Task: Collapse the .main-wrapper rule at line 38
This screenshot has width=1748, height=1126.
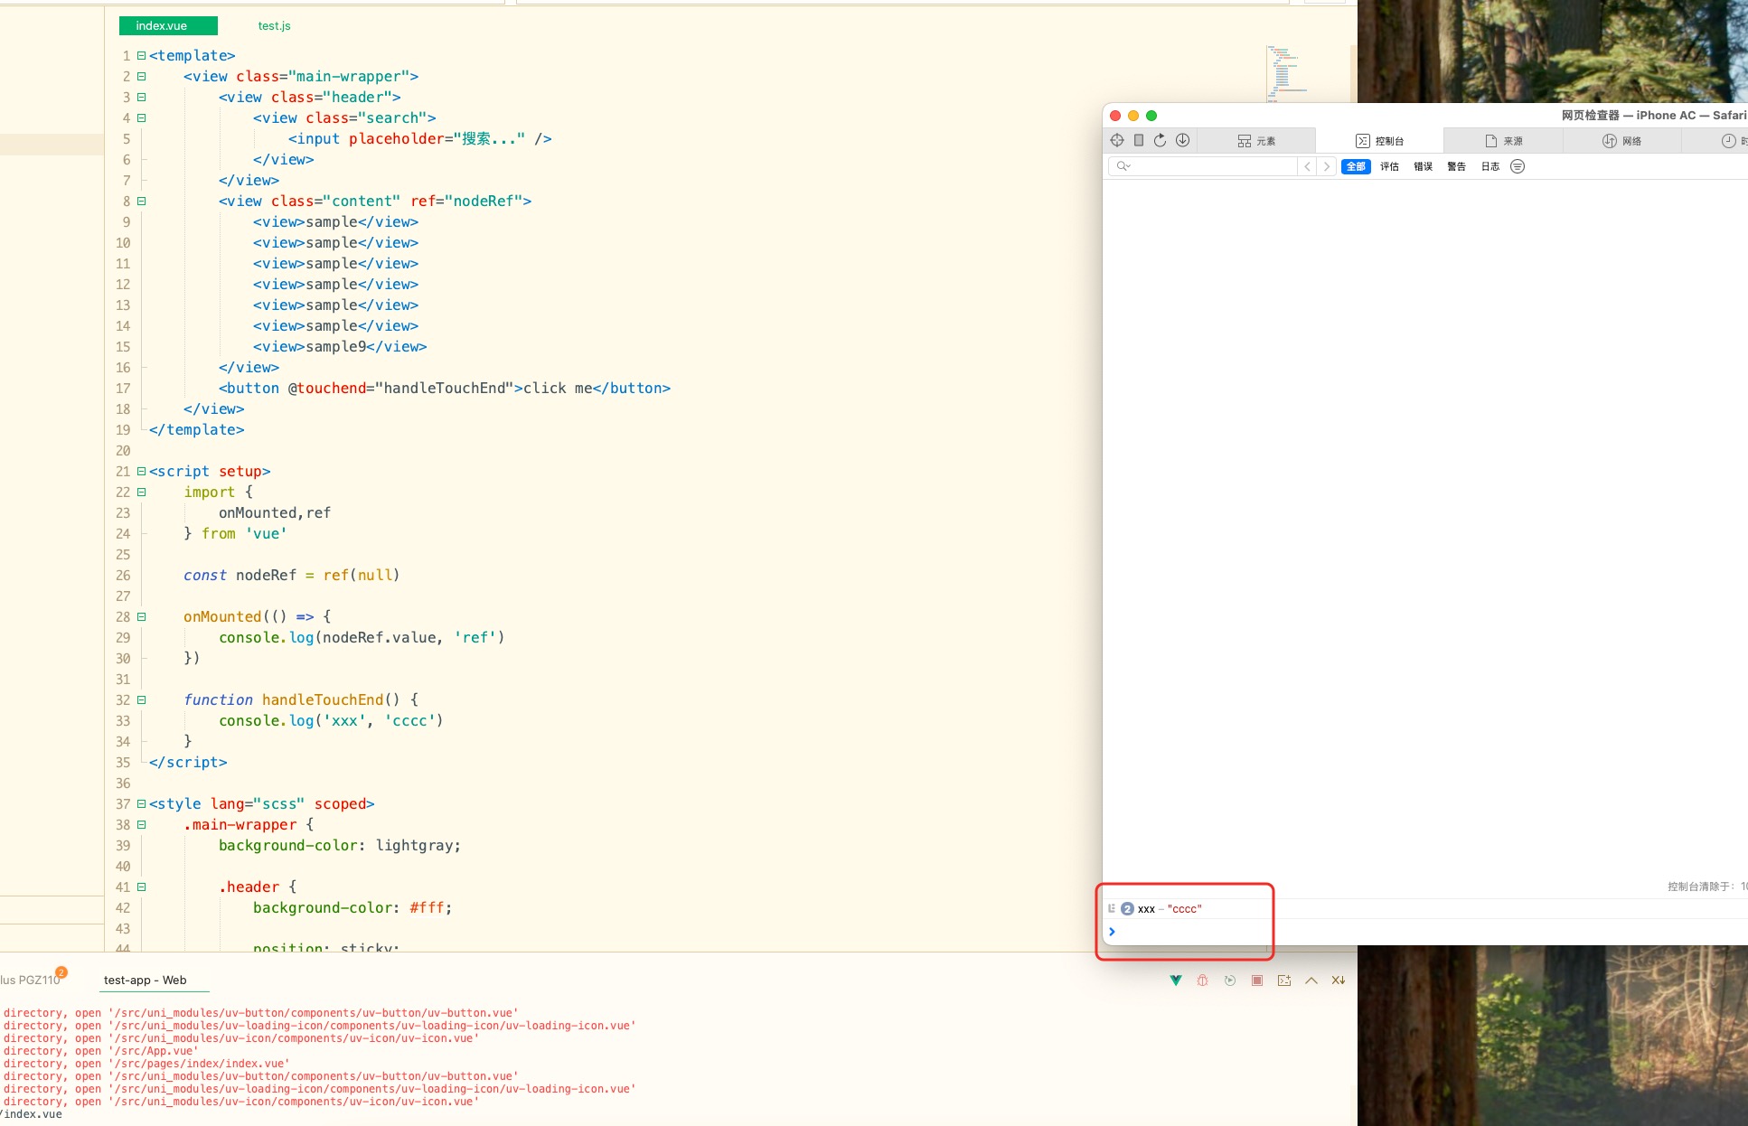Action: pos(141,825)
